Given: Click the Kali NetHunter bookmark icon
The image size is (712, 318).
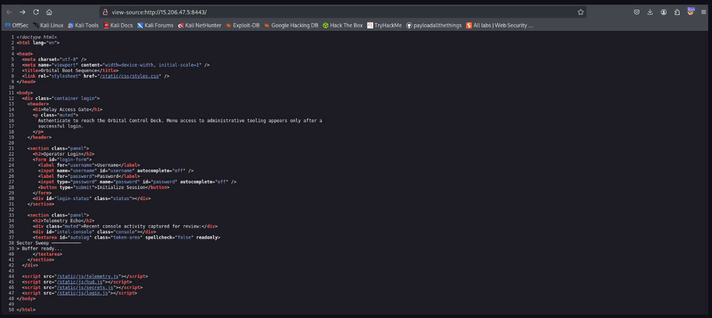Looking at the screenshot, I should (x=181, y=25).
